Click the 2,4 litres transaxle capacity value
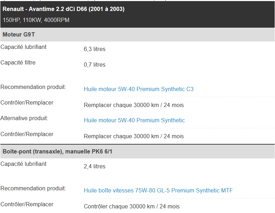The height and width of the screenshot is (213, 275). point(94,167)
